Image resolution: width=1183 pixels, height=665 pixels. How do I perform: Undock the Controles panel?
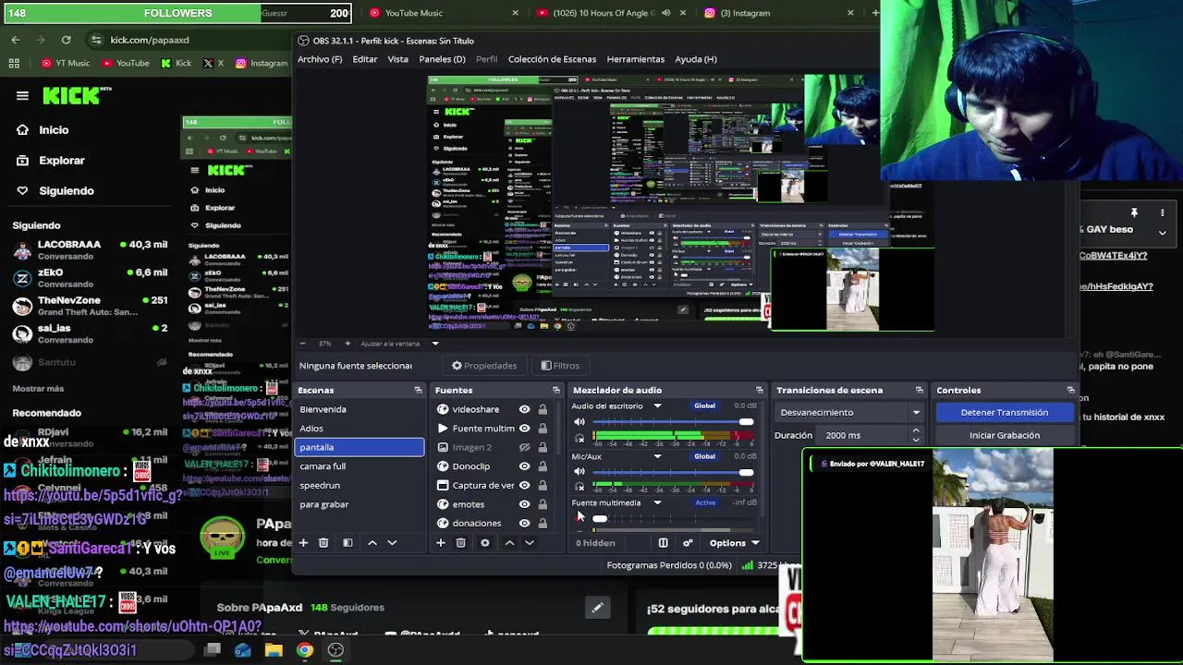1071,391
